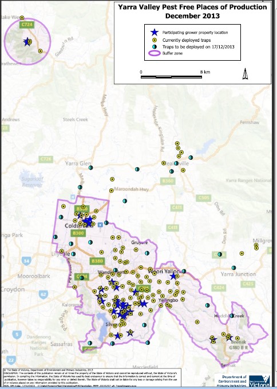Click the 'Mooroolbark' suburb label
This screenshot has width=277, height=389.
34,276
